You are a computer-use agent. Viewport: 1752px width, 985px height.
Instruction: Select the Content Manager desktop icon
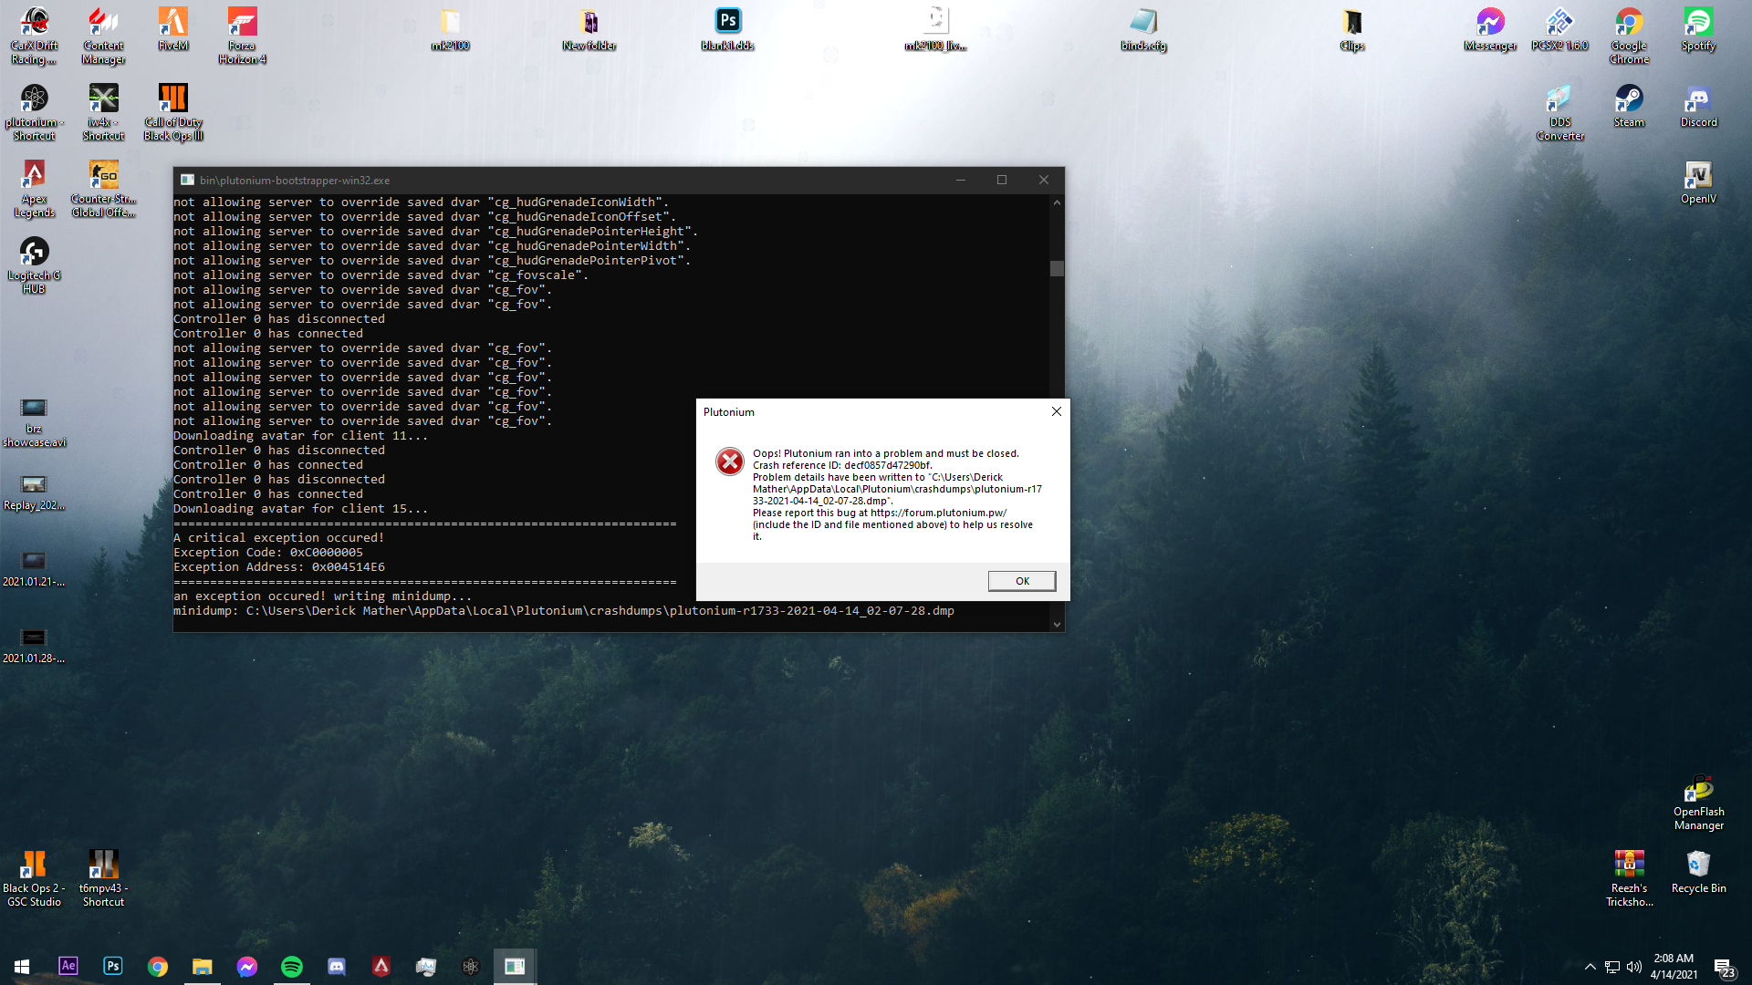coord(103,36)
